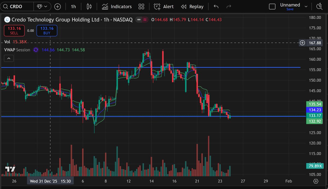The height and width of the screenshot is (189, 328).
Task: Expand the Unnamed layout menu
Action: 306,7
